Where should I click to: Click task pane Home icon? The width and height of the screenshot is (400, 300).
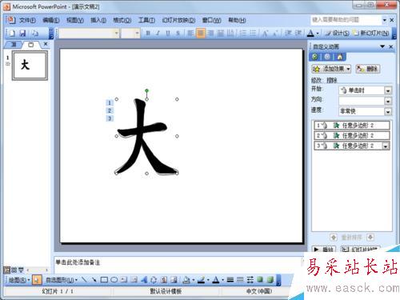340,57
